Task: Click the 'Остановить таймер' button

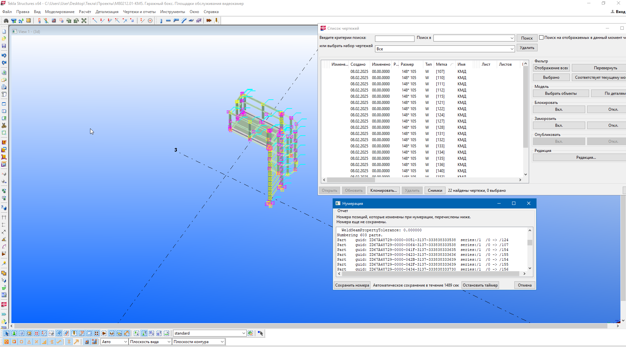Action: [x=480, y=285]
